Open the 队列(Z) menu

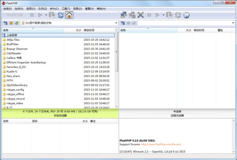[43, 9]
